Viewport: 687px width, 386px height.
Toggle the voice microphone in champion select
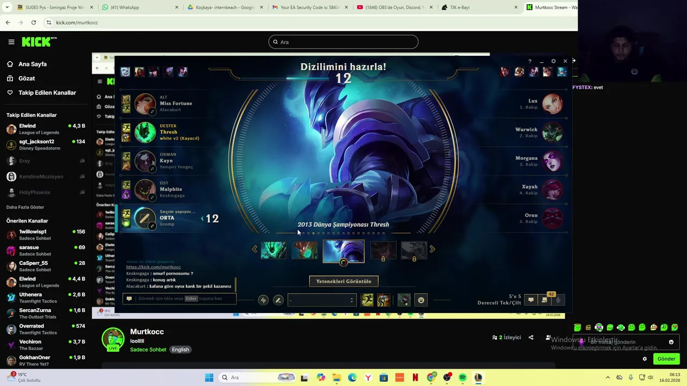click(558, 300)
